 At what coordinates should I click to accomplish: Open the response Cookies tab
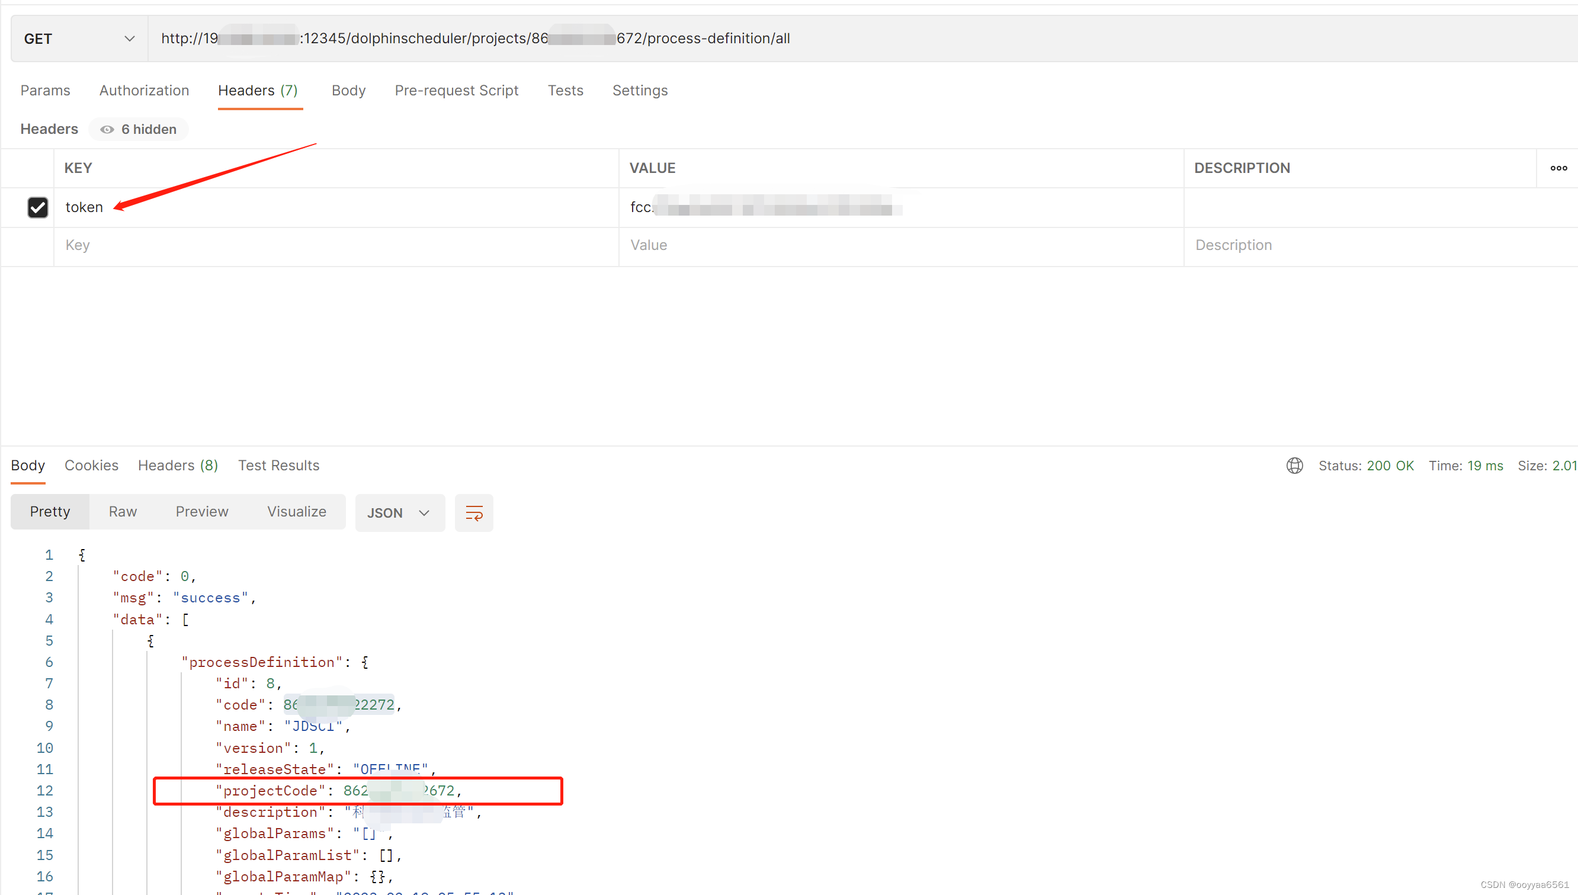(92, 466)
